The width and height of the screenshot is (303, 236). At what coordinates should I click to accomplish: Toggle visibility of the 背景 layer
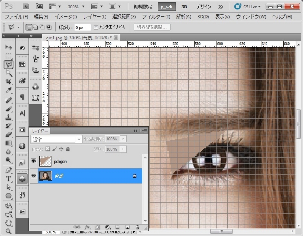click(34, 176)
